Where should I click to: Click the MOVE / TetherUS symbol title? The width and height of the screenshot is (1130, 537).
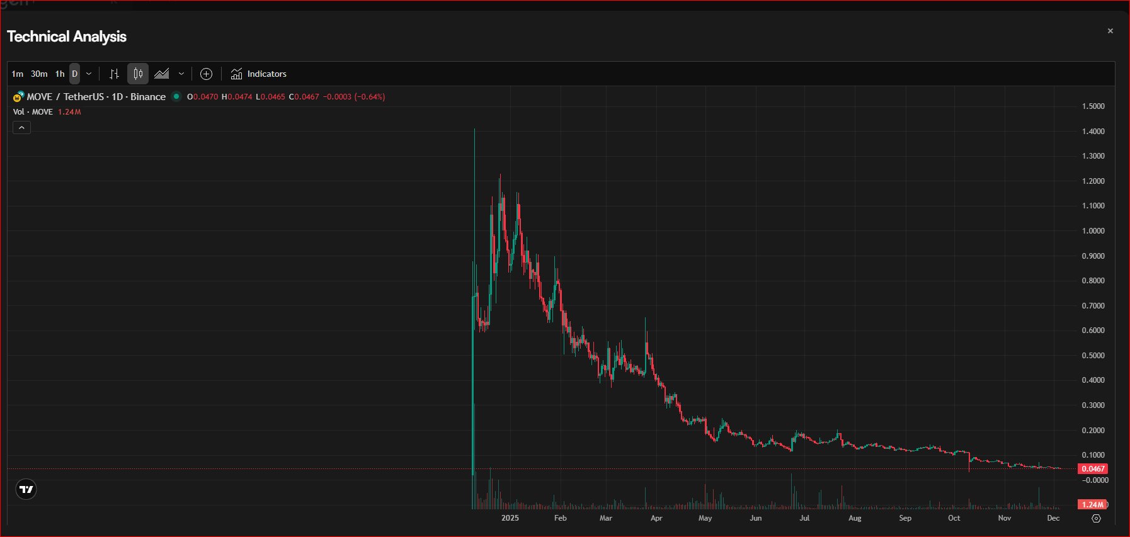(x=96, y=96)
